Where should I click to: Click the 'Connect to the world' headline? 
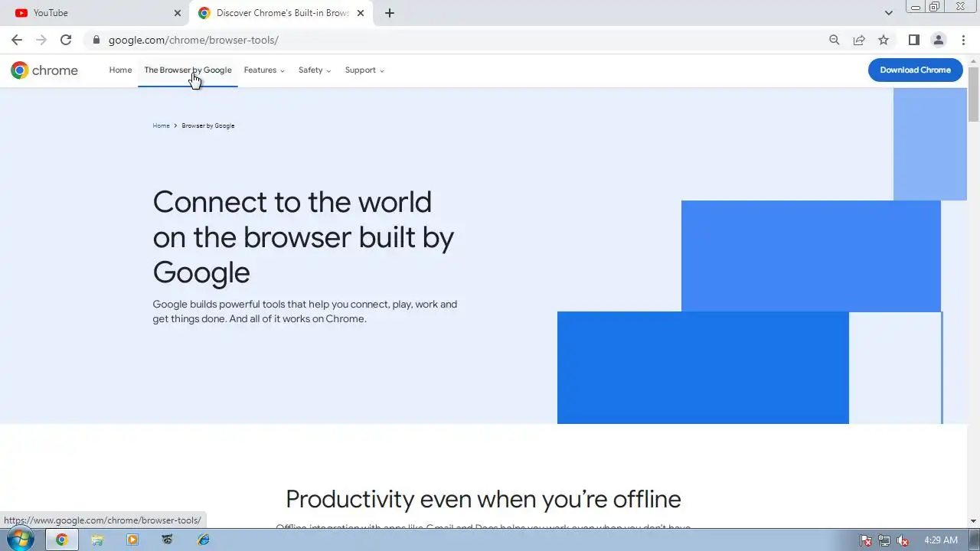click(x=303, y=237)
